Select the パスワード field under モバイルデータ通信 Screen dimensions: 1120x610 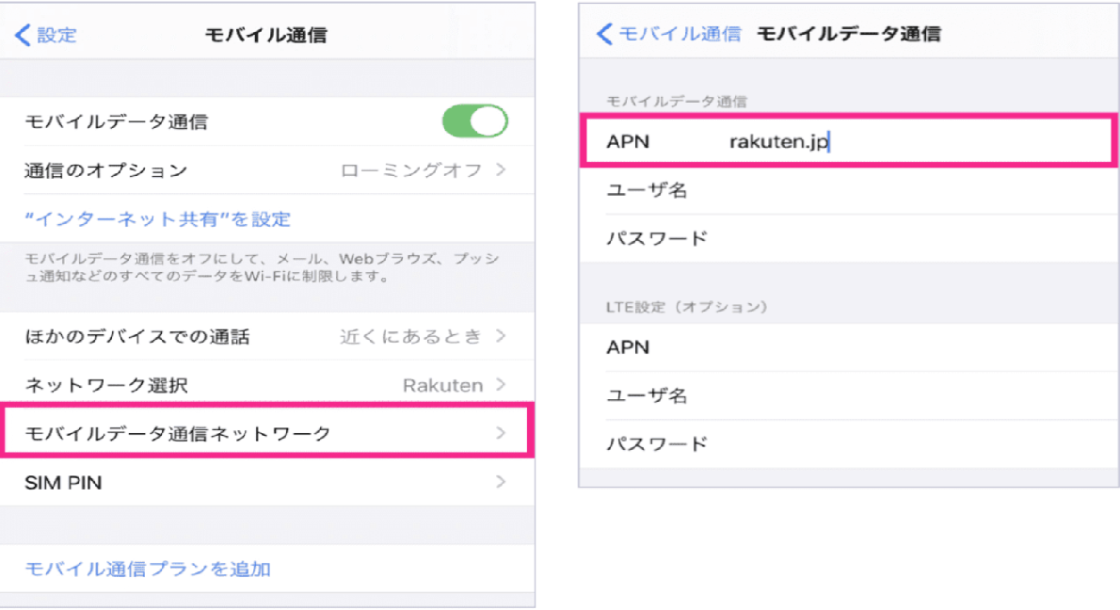pyautogui.click(x=849, y=238)
